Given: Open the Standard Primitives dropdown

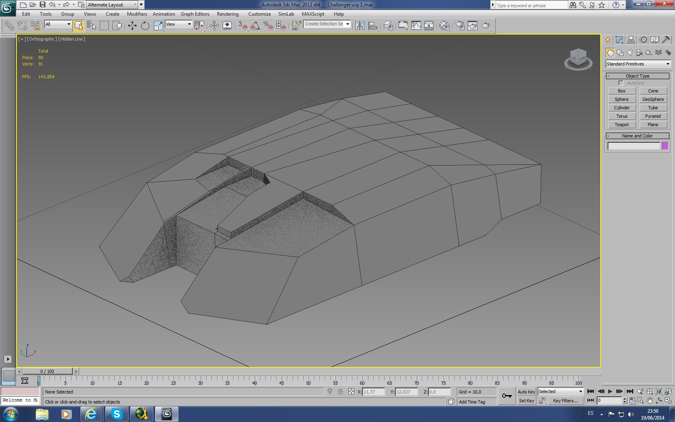Looking at the screenshot, I should click(x=638, y=64).
